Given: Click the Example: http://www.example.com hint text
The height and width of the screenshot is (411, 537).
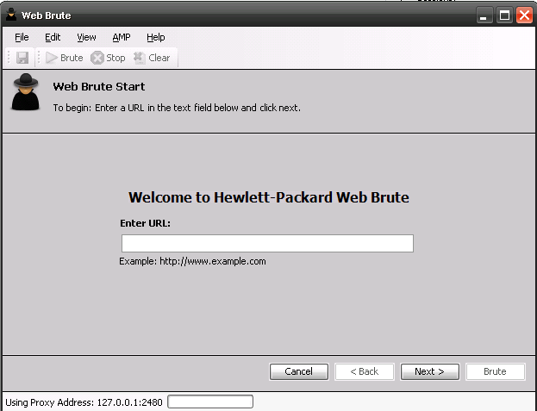Looking at the screenshot, I should (192, 261).
